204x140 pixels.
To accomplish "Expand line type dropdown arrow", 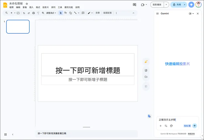I will 79,13.
